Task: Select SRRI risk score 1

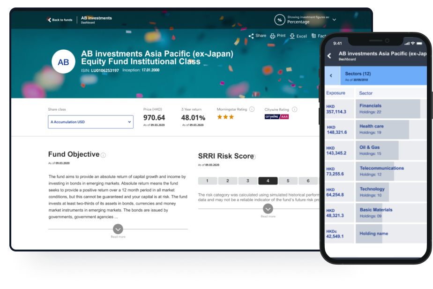Action: coord(207,181)
